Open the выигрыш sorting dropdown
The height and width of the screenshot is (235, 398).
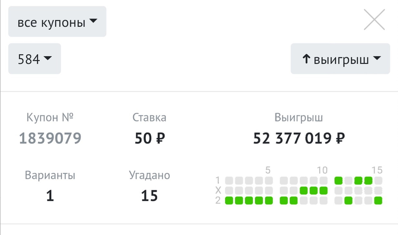coord(340,59)
